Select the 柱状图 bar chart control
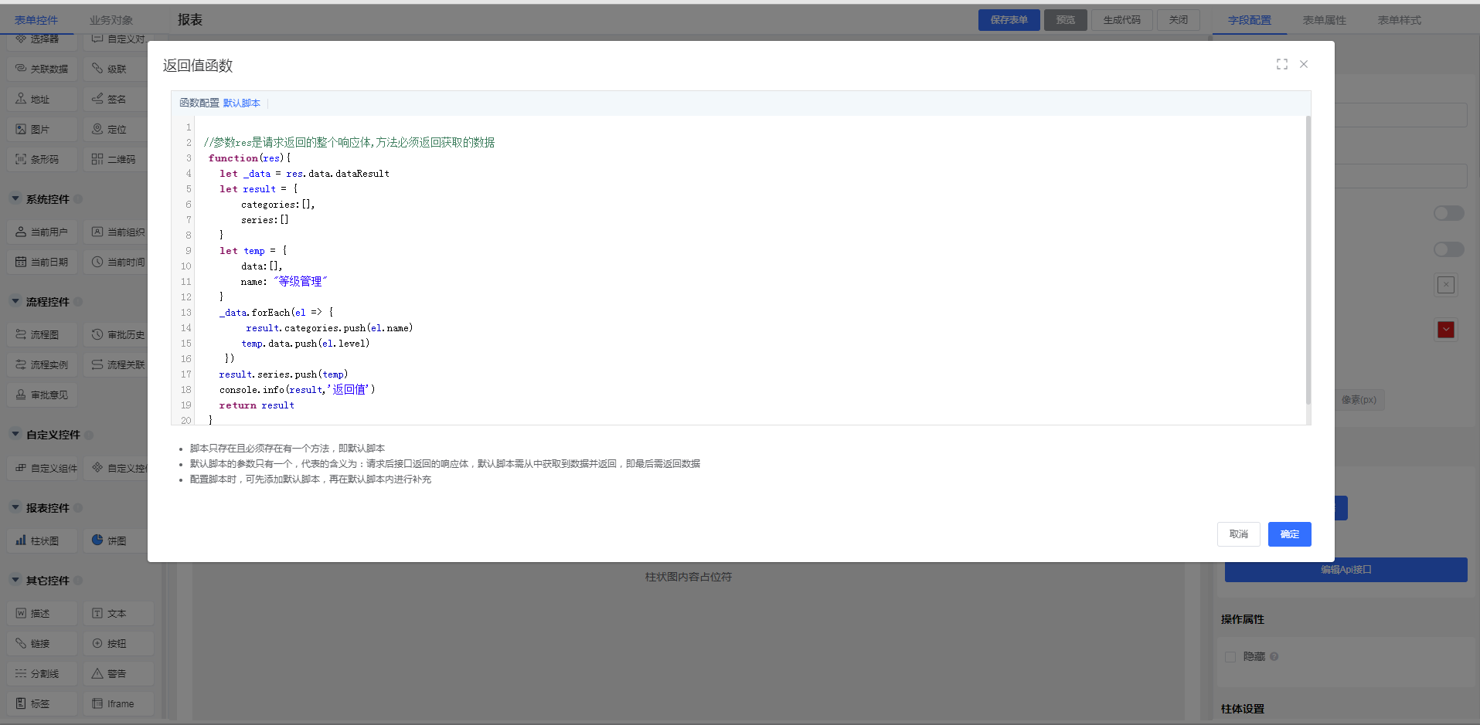 pyautogui.click(x=43, y=540)
